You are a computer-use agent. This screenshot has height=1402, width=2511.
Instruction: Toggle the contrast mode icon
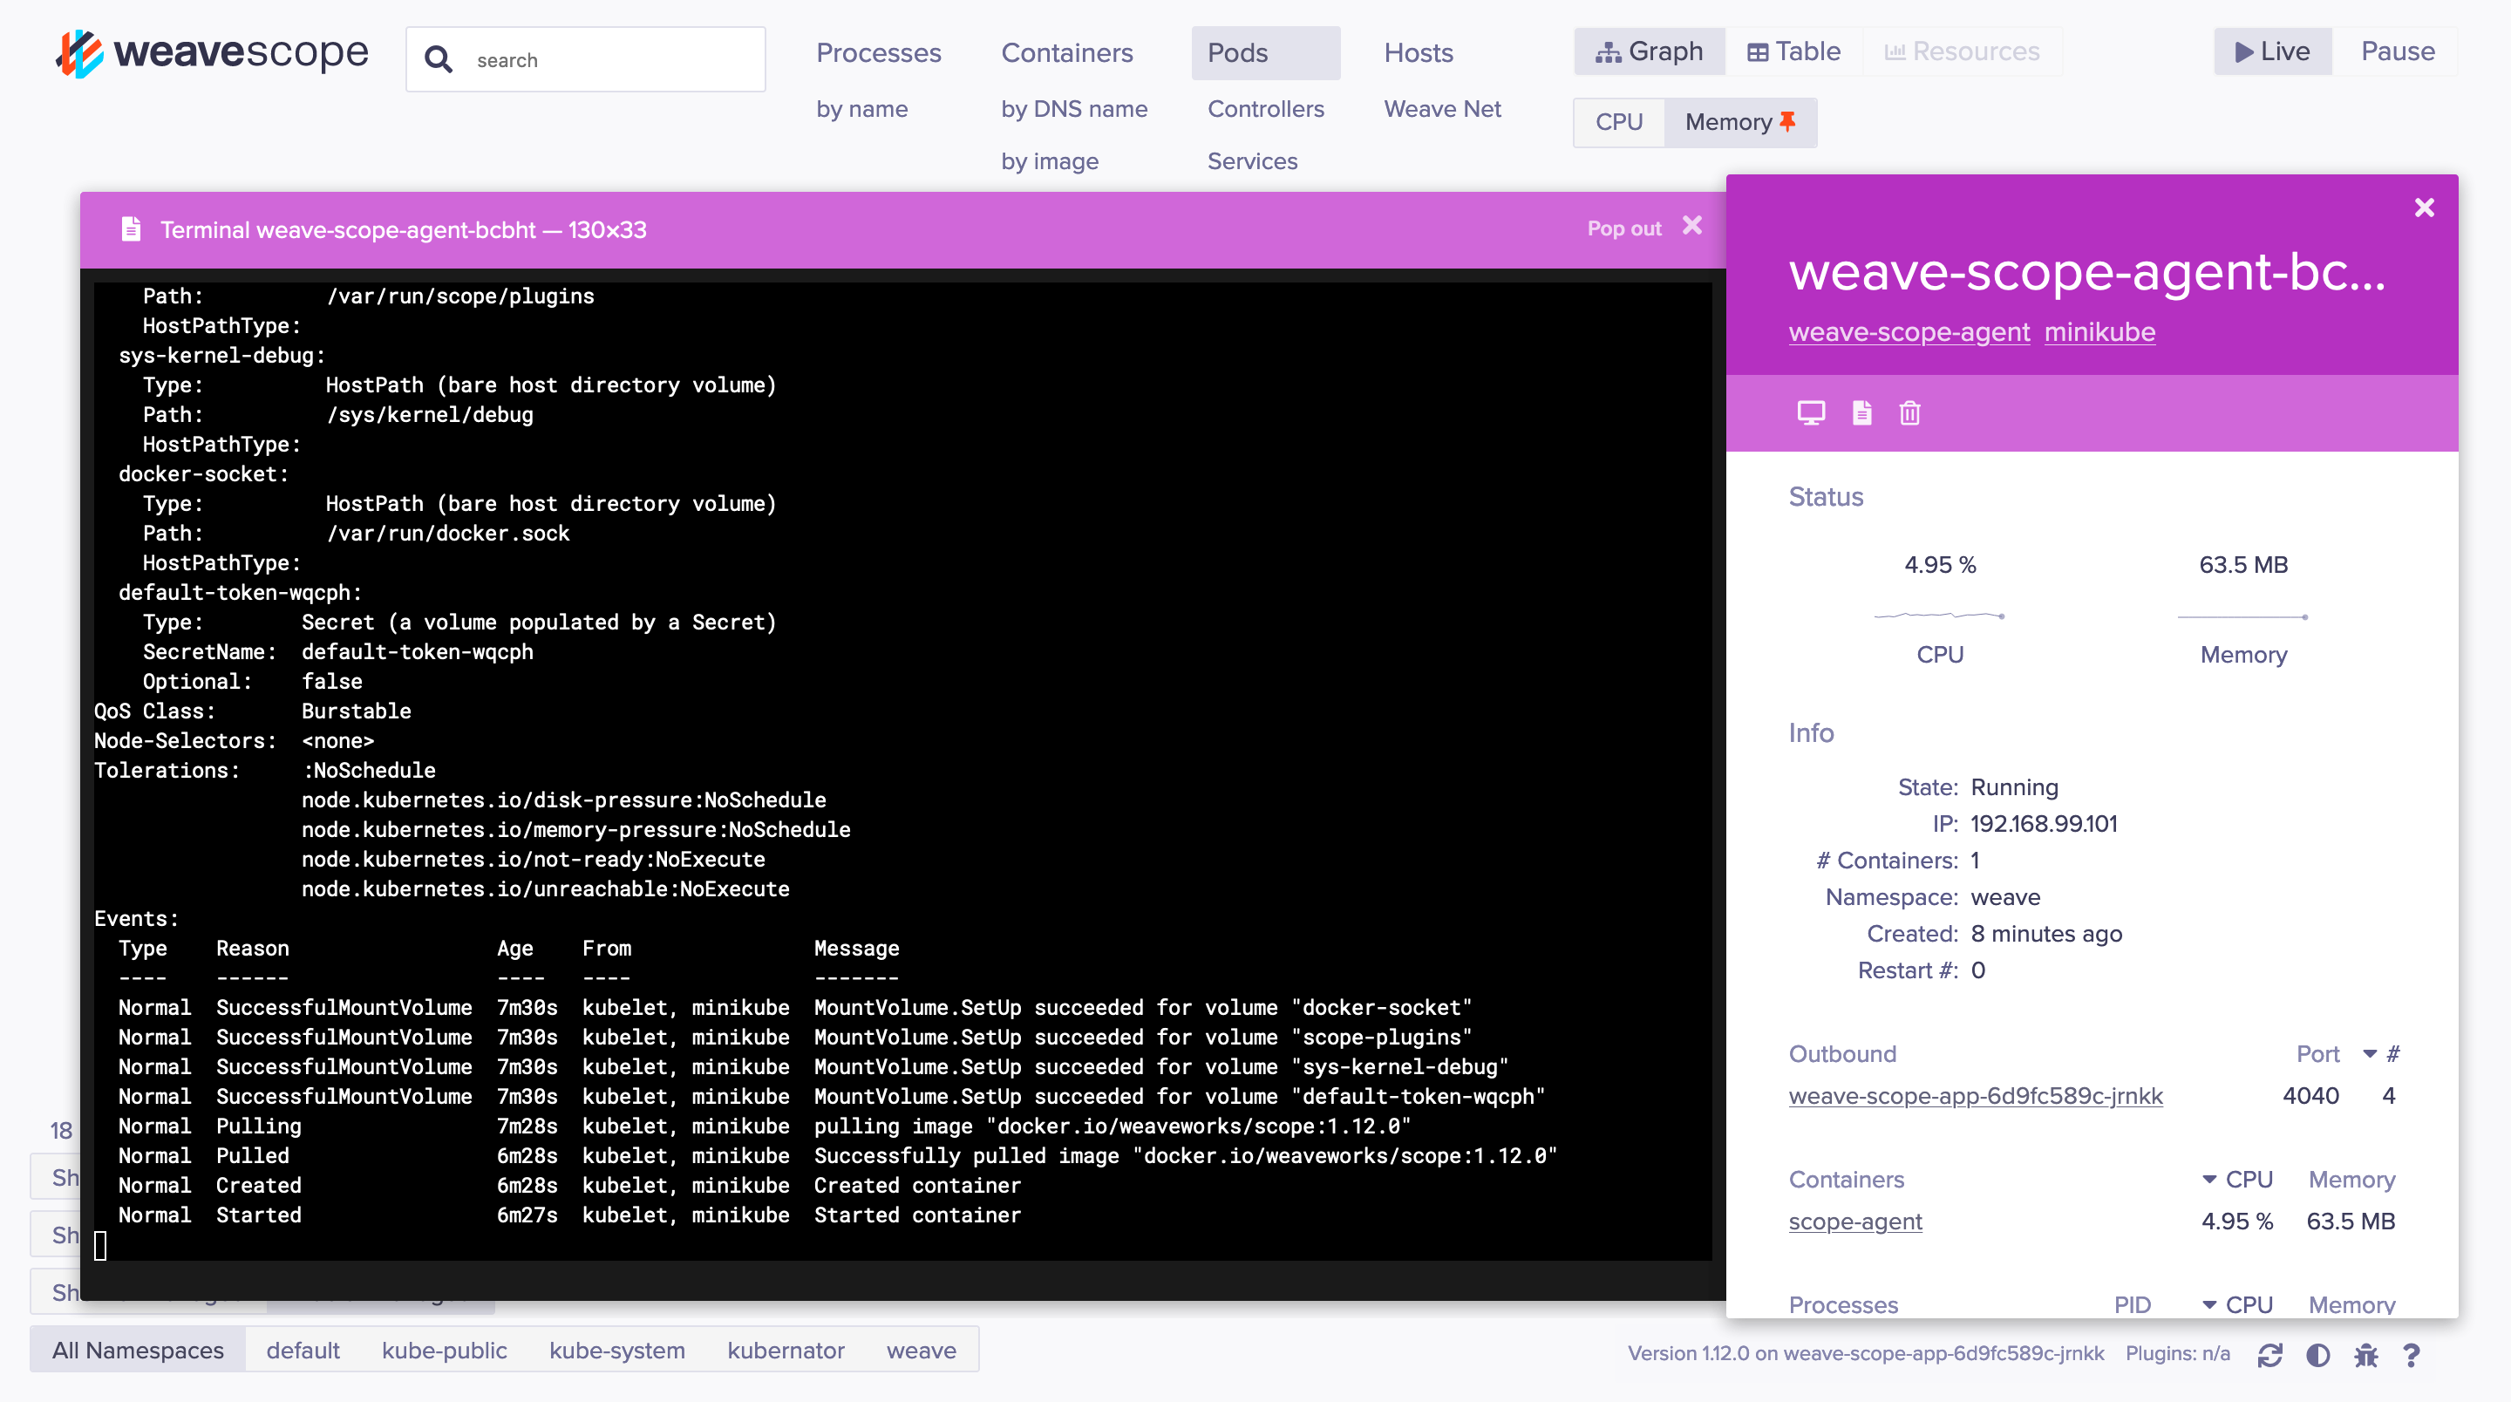coord(2318,1354)
